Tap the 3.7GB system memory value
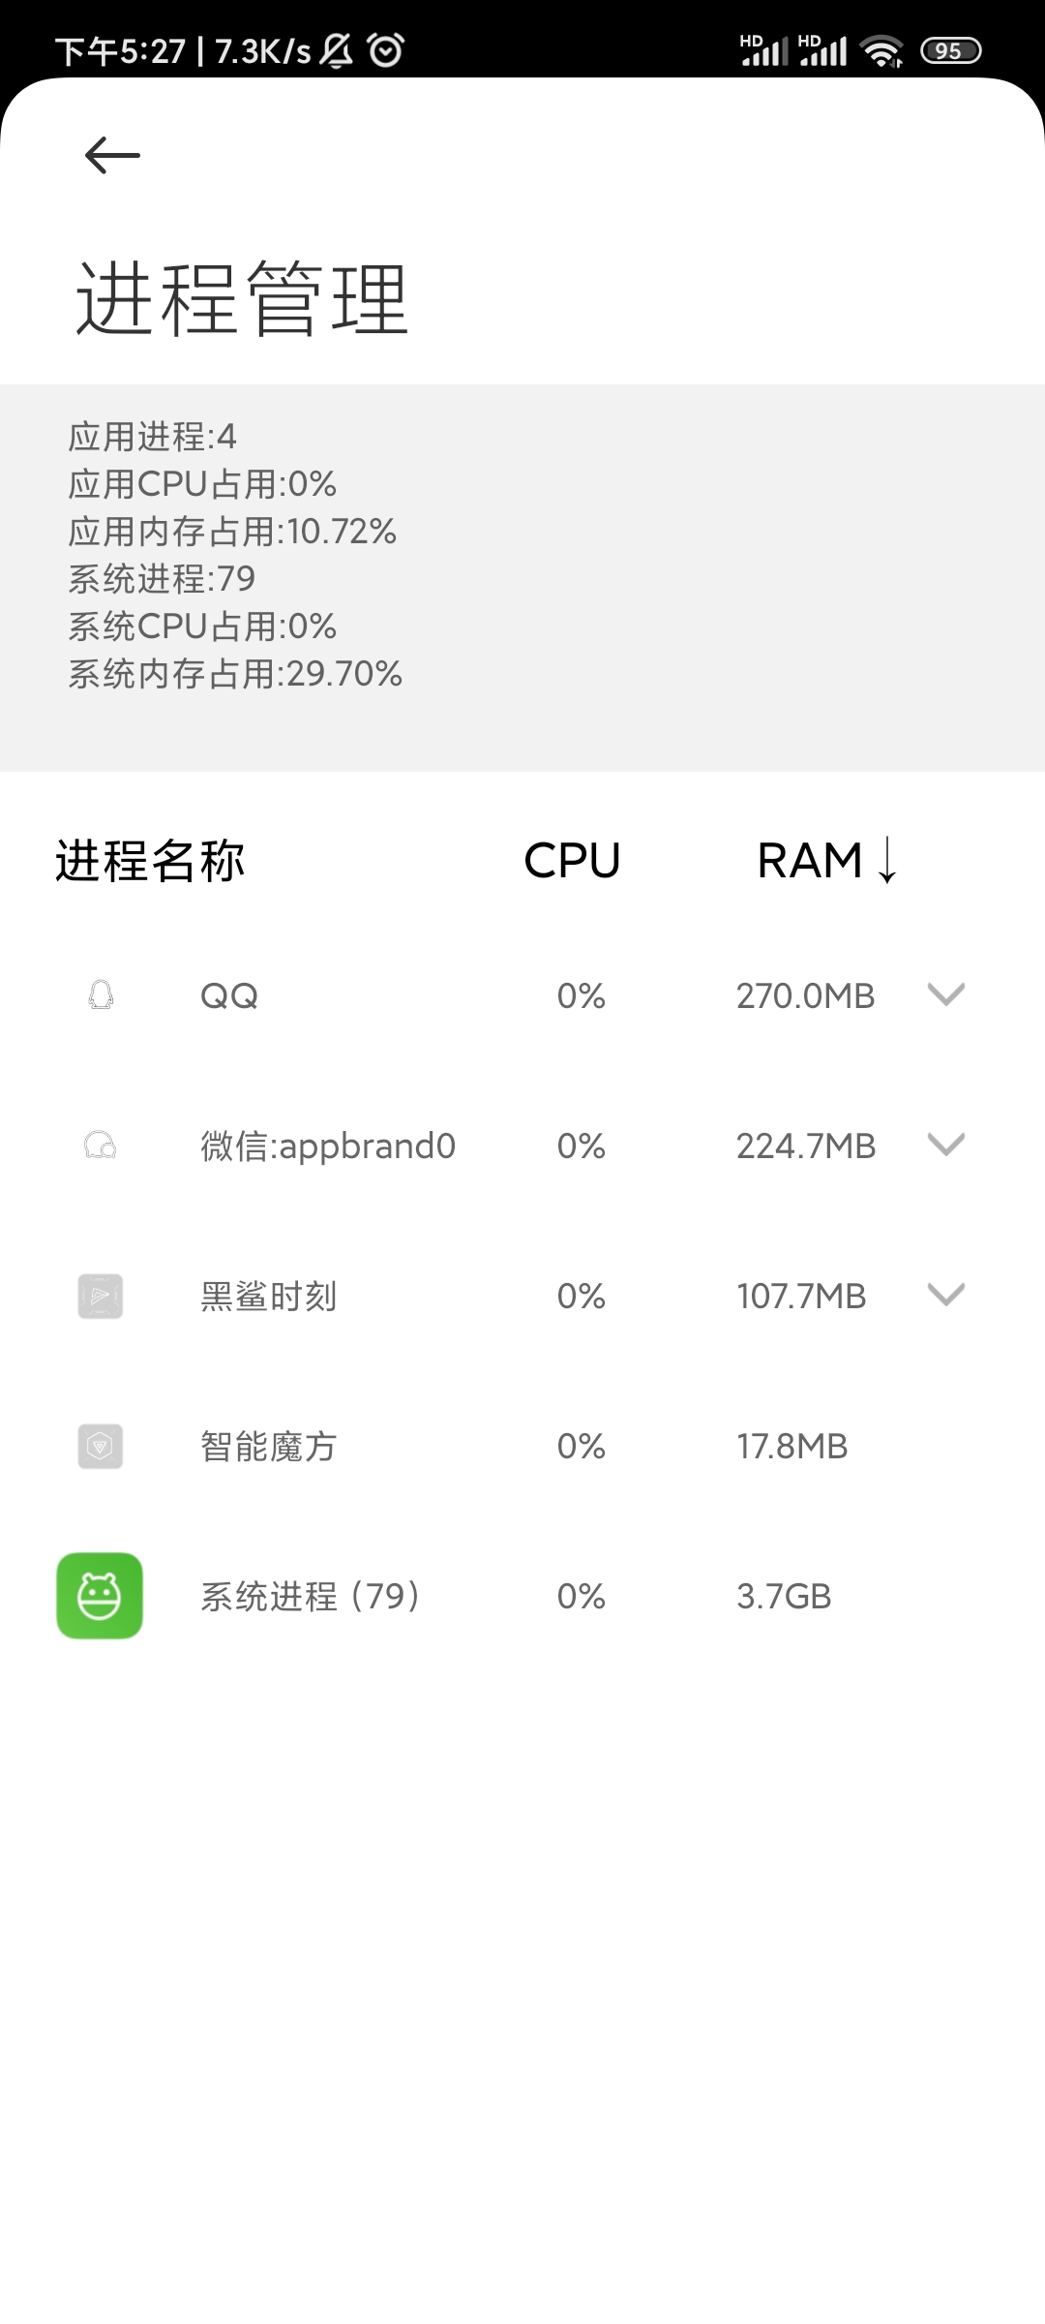Screen dimensions: 1045x2324 tap(784, 1596)
